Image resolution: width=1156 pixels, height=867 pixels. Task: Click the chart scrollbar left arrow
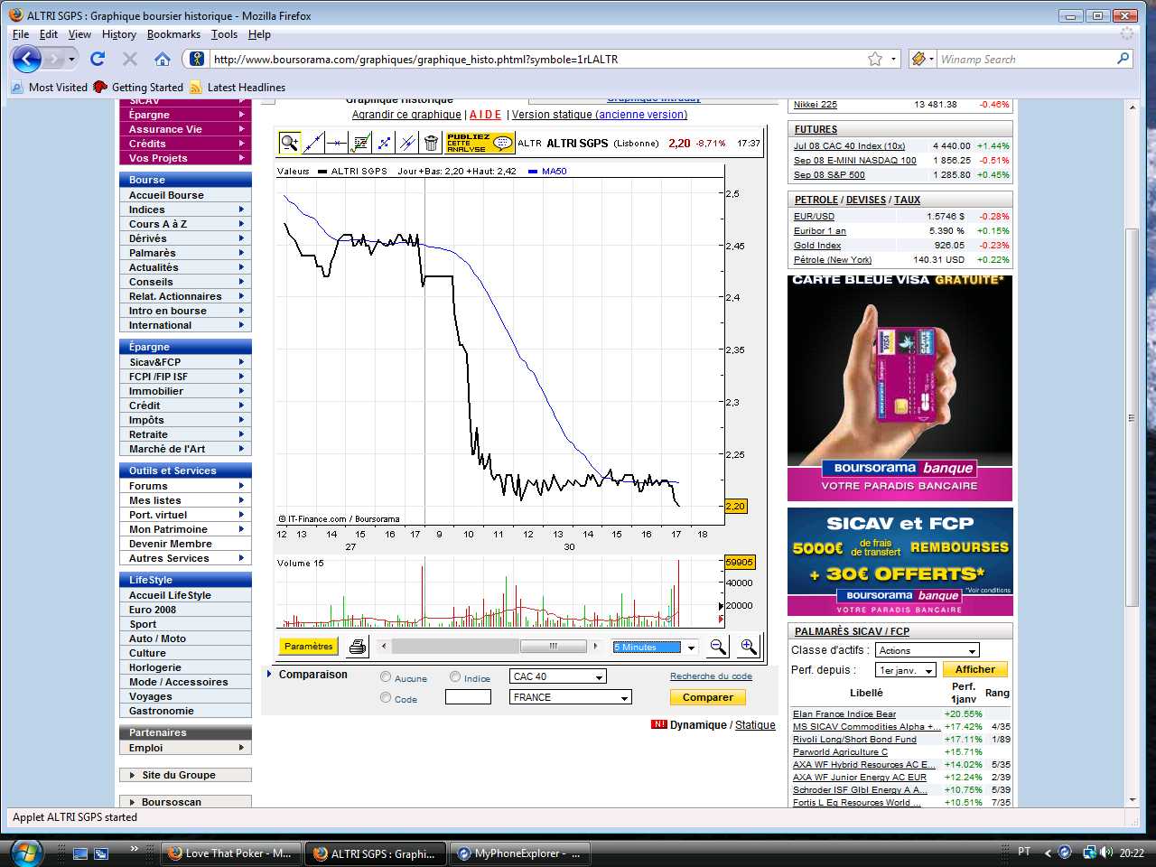point(384,647)
